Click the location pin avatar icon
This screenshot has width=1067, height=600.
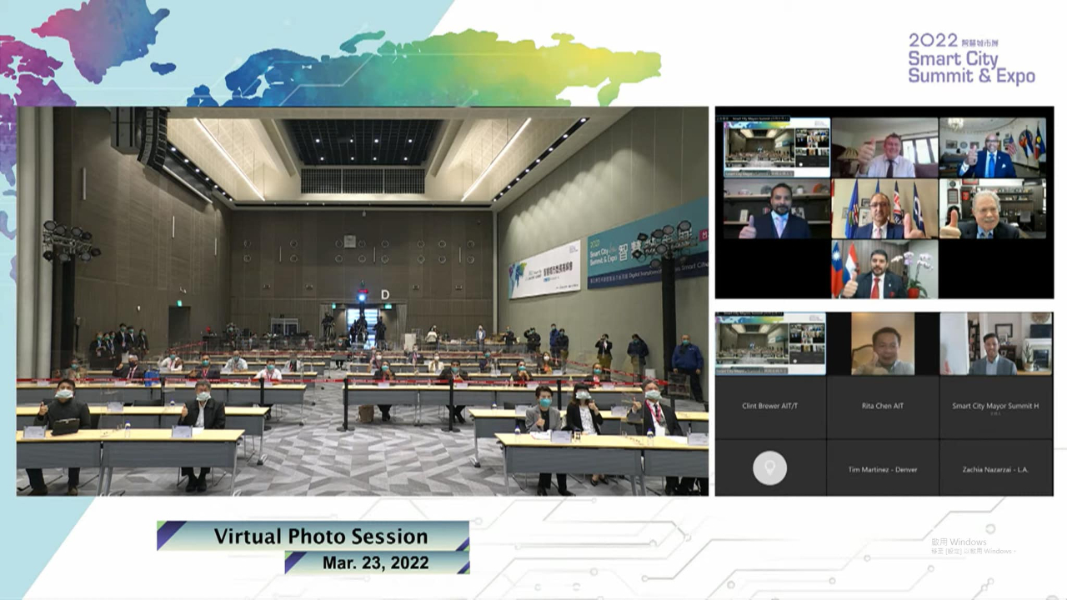(x=769, y=468)
